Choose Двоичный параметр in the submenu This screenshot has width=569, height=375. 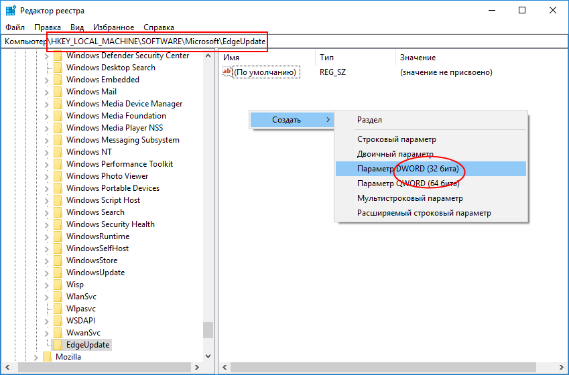coord(431,154)
